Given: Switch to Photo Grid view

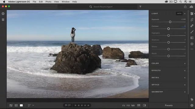Looking at the screenshot, I should pyautogui.click(x=11, y=105).
